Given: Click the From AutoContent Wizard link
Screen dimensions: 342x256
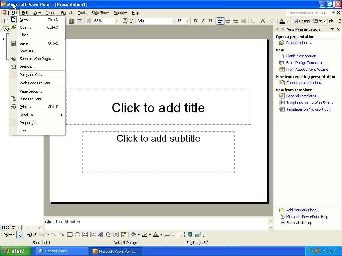Looking at the screenshot, I should (307, 69).
